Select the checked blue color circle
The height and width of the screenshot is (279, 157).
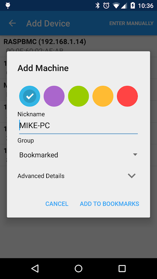tap(29, 96)
